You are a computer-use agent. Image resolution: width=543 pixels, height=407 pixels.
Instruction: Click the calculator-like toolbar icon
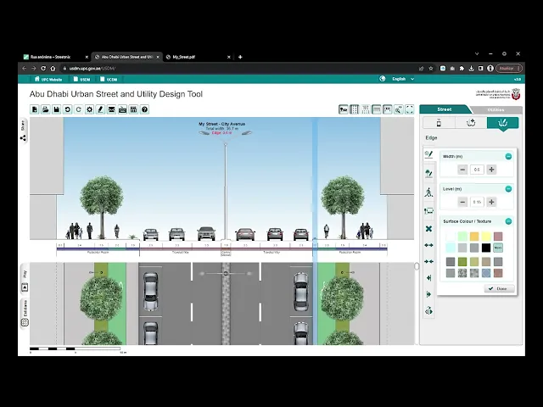(134, 109)
